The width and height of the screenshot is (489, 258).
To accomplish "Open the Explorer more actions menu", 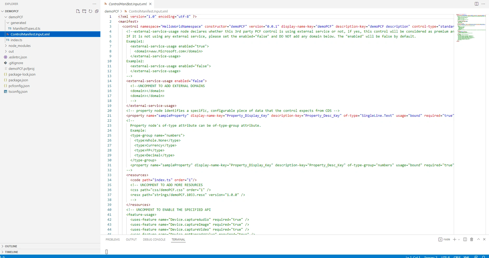I will pyautogui.click(x=94, y=4).
